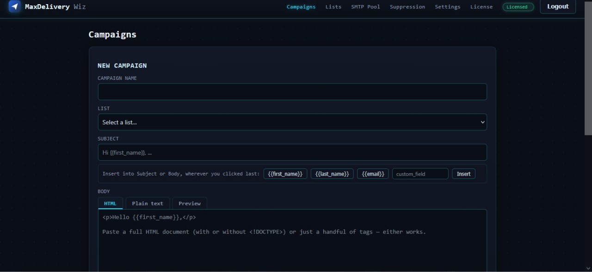Viewport: 592px width, 272px height.
Task: Click the page vertical scrollbar thumb
Action: pyautogui.click(x=588, y=68)
